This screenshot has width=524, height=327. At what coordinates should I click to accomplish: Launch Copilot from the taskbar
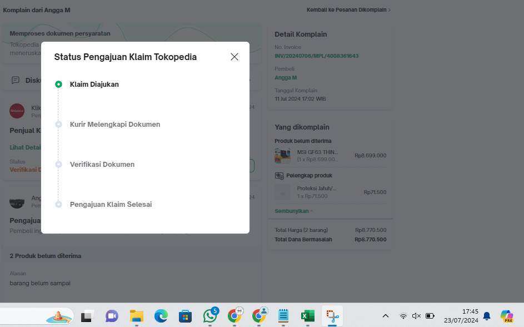pos(507,316)
